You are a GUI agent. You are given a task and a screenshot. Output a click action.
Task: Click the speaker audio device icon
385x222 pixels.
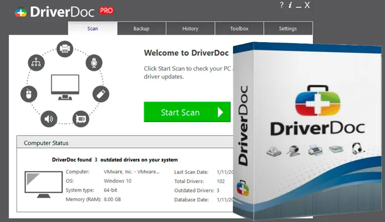[x=49, y=119]
